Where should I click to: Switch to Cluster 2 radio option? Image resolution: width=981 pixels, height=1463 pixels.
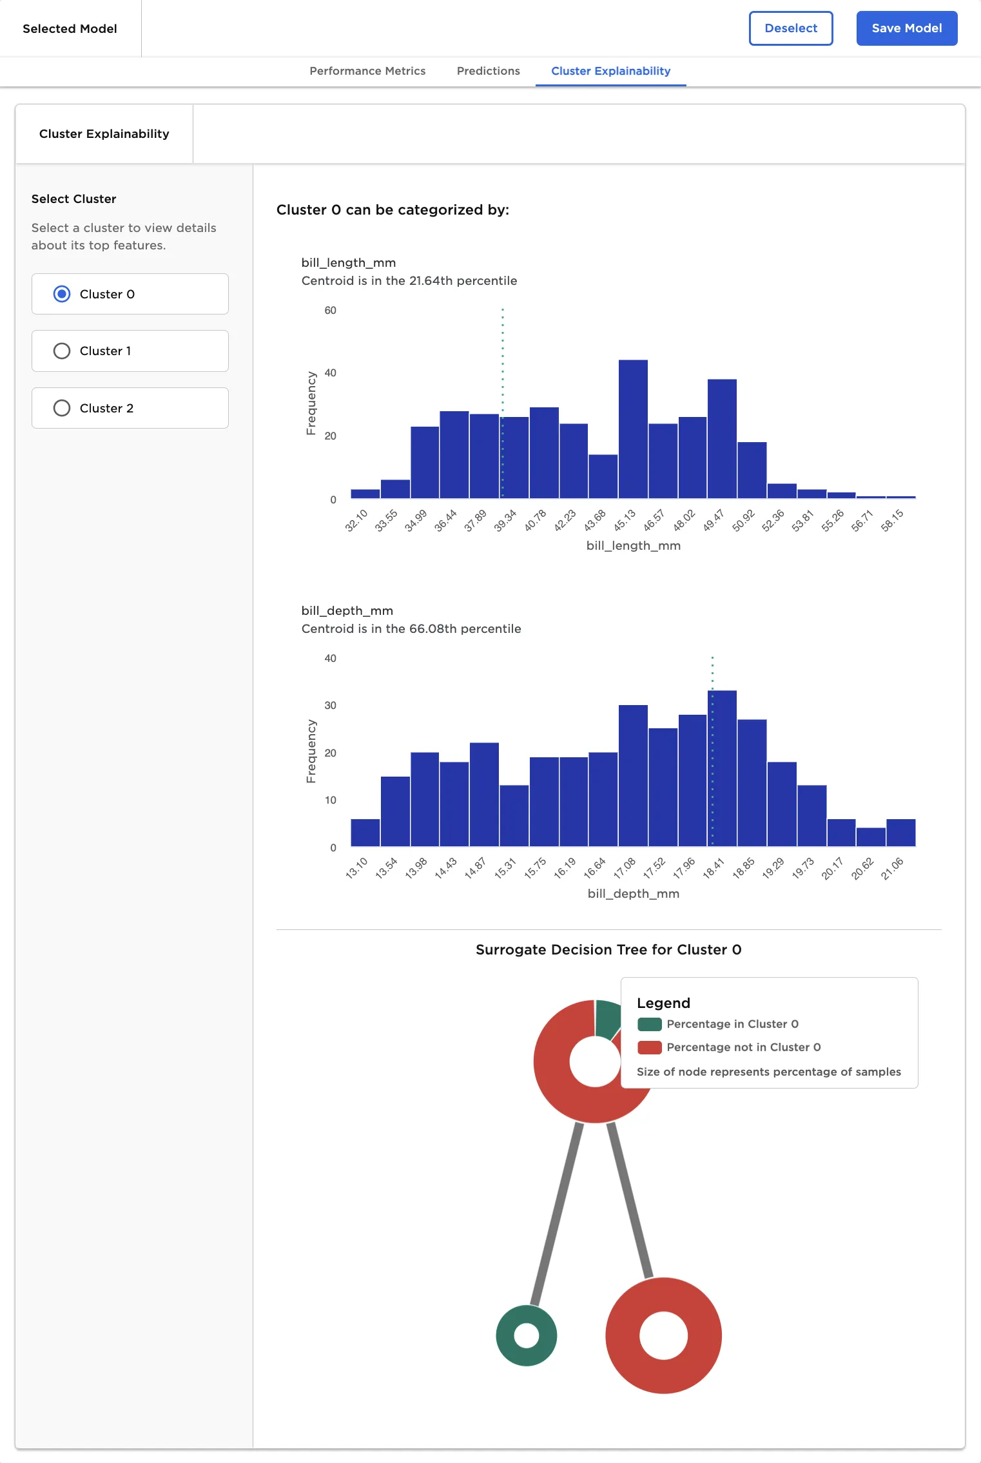[x=62, y=408]
